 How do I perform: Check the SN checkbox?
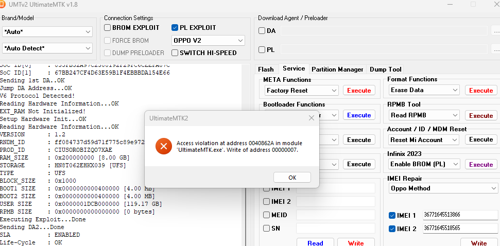pos(266,228)
